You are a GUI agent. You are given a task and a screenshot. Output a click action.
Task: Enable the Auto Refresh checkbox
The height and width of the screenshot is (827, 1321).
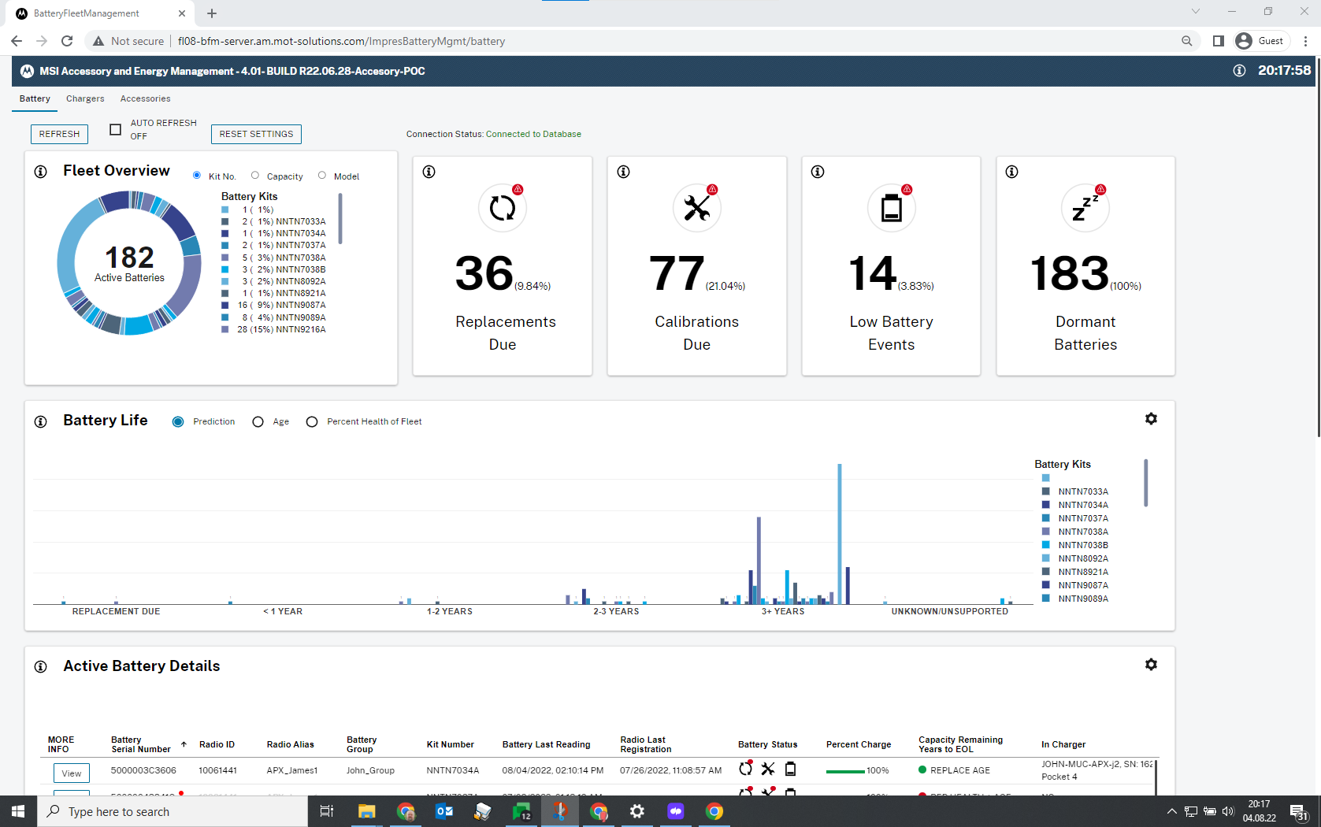[x=116, y=129]
